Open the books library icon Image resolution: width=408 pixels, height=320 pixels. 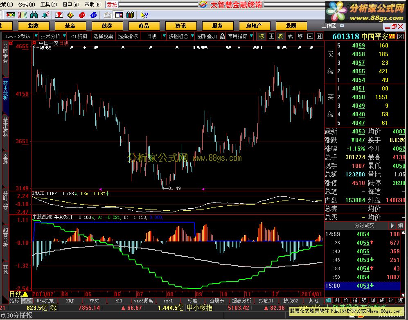pyautogui.click(x=130, y=15)
